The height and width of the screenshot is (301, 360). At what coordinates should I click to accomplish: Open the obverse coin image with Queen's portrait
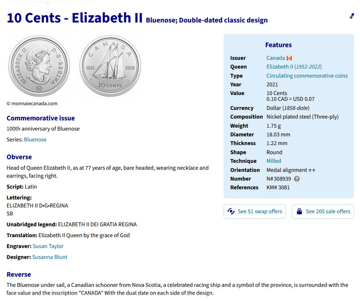click(39, 66)
